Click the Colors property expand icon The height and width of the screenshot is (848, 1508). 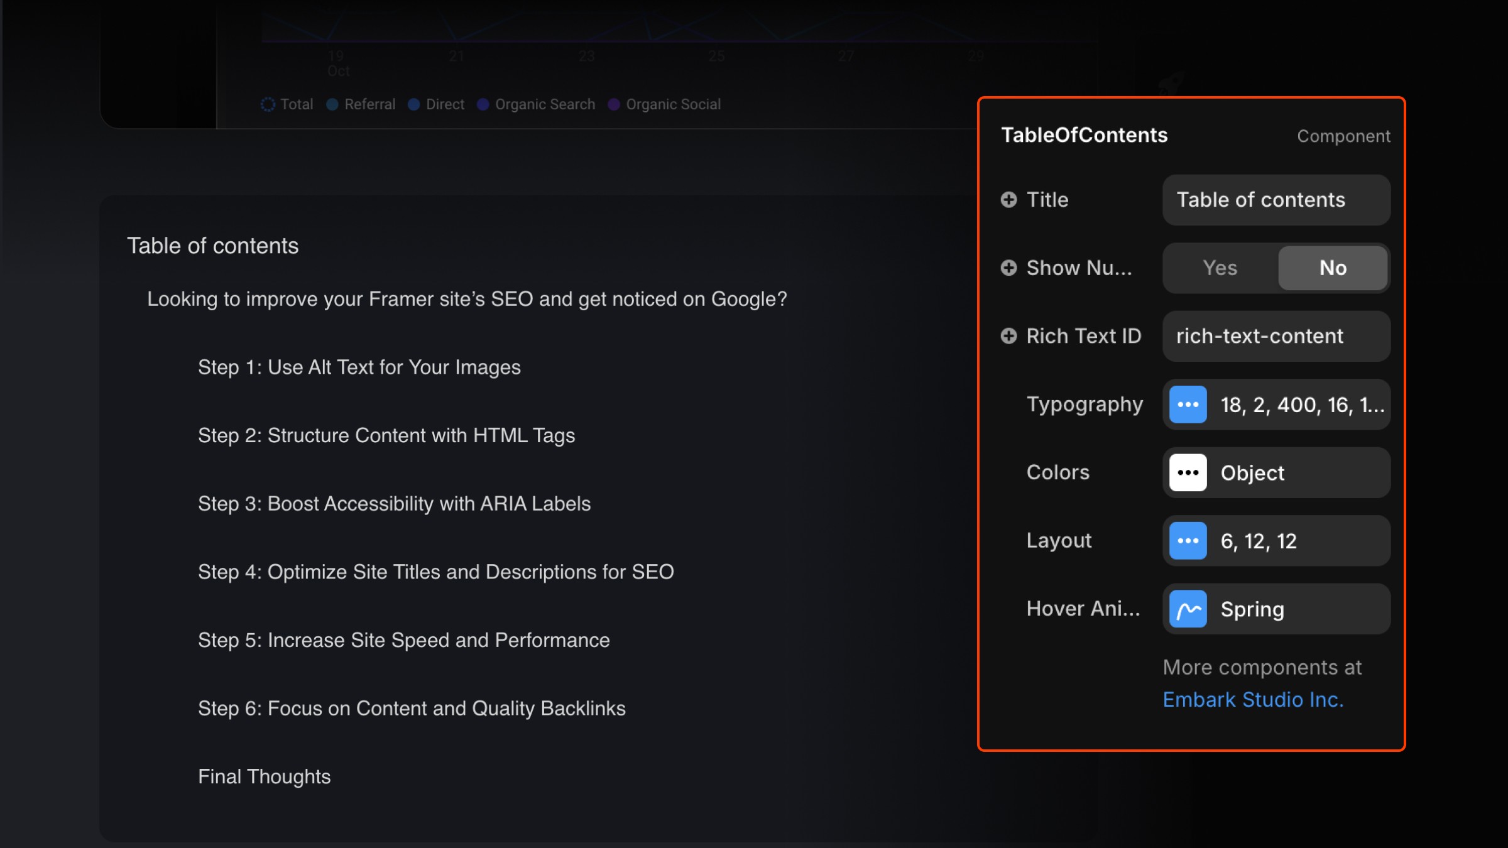tap(1189, 472)
